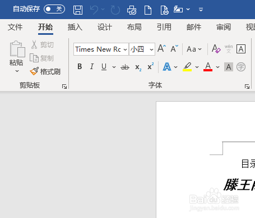Expand the font size dropdown arrow

tap(151, 49)
